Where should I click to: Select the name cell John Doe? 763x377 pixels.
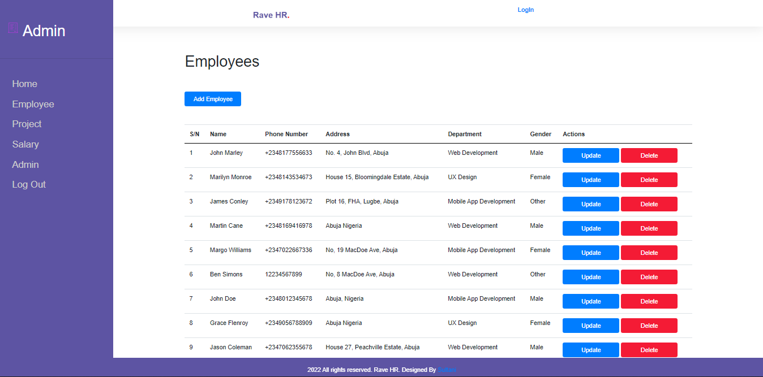(223, 298)
